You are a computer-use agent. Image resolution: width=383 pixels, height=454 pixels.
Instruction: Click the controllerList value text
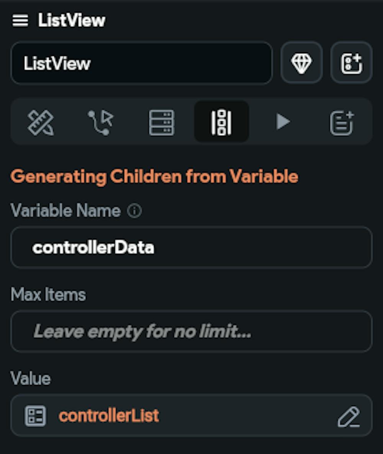coord(109,416)
